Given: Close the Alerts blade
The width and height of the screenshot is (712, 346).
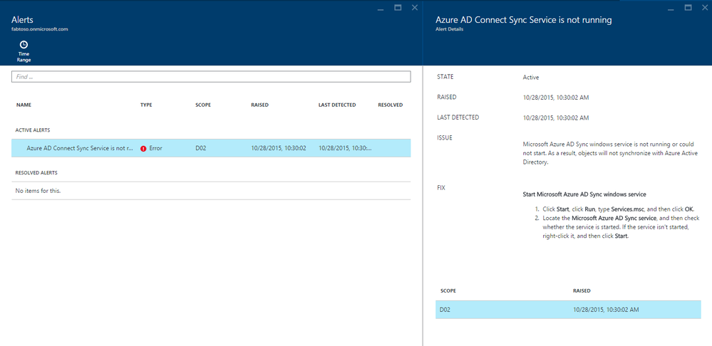Looking at the screenshot, I should (x=415, y=7).
